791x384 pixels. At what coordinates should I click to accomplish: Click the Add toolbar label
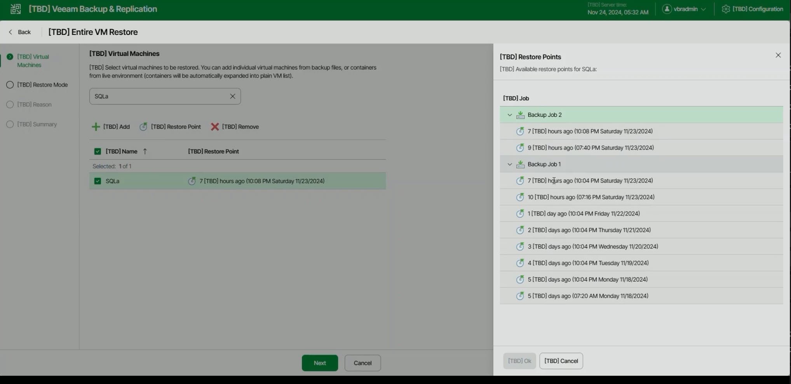tap(117, 127)
